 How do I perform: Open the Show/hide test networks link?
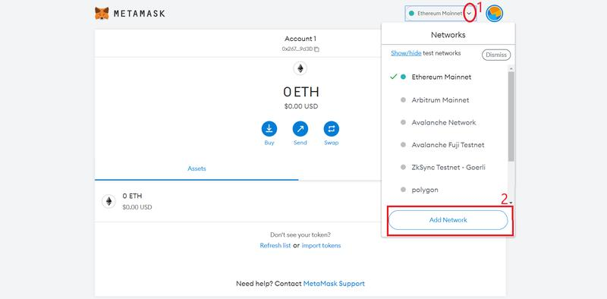pos(406,53)
